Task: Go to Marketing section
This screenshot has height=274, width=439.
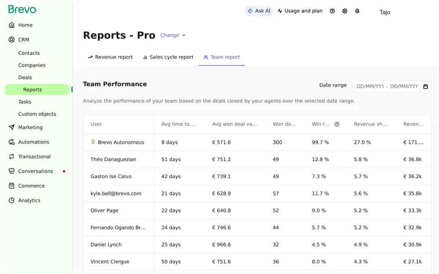Action: click(x=30, y=127)
